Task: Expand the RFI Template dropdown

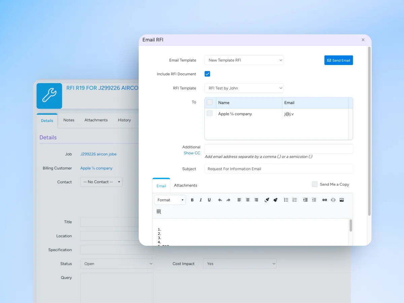Action: [244, 88]
